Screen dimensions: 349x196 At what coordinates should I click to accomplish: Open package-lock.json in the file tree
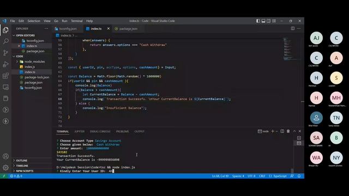click(37, 77)
